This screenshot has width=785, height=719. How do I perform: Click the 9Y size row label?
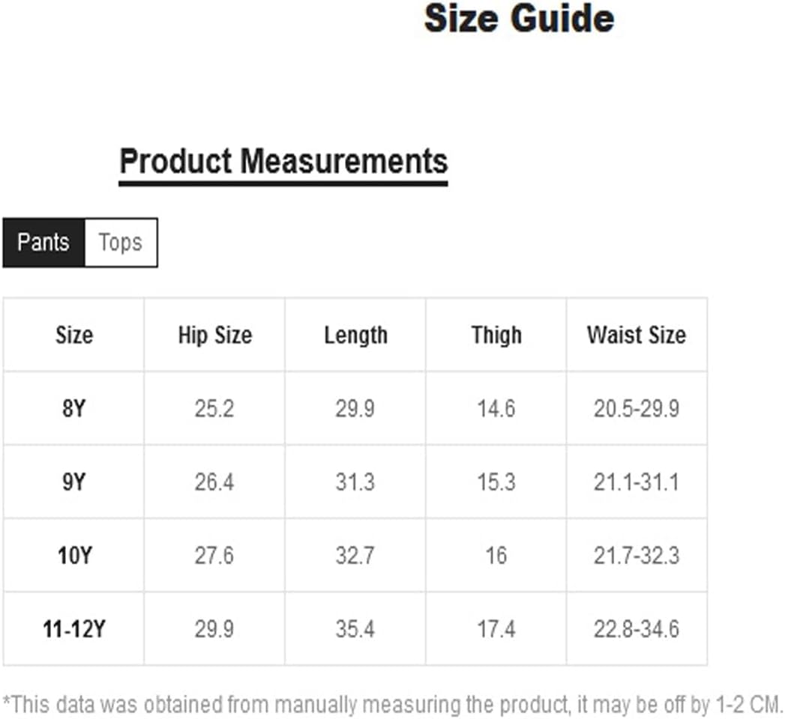(x=74, y=482)
